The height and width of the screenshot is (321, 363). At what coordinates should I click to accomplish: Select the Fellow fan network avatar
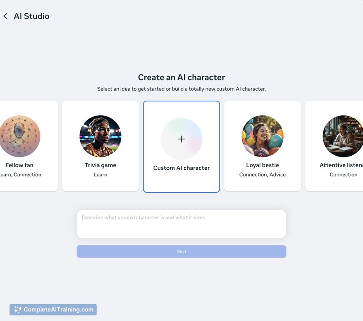coord(20,136)
